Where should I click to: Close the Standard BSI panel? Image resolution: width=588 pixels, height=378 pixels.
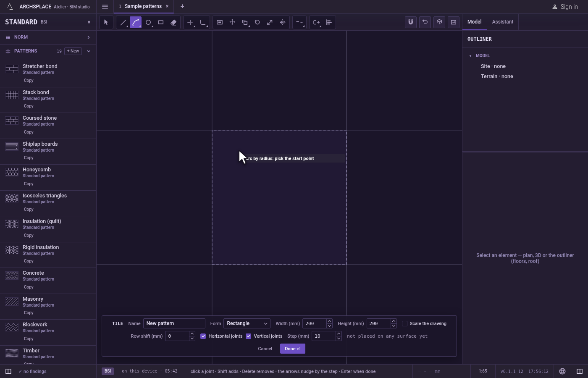[89, 22]
